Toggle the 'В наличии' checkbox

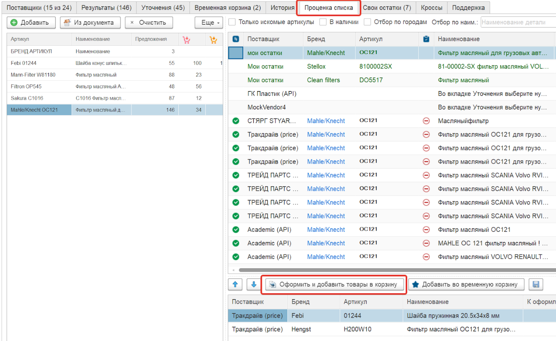pos(323,22)
